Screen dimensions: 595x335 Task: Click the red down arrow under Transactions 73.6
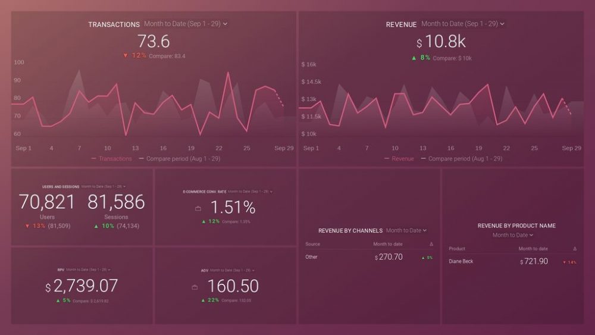(126, 56)
